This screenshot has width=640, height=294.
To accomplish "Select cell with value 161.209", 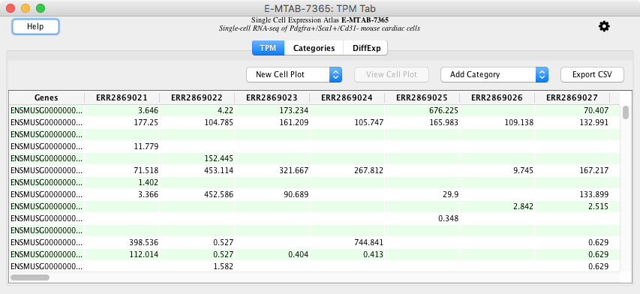I will tap(272, 122).
